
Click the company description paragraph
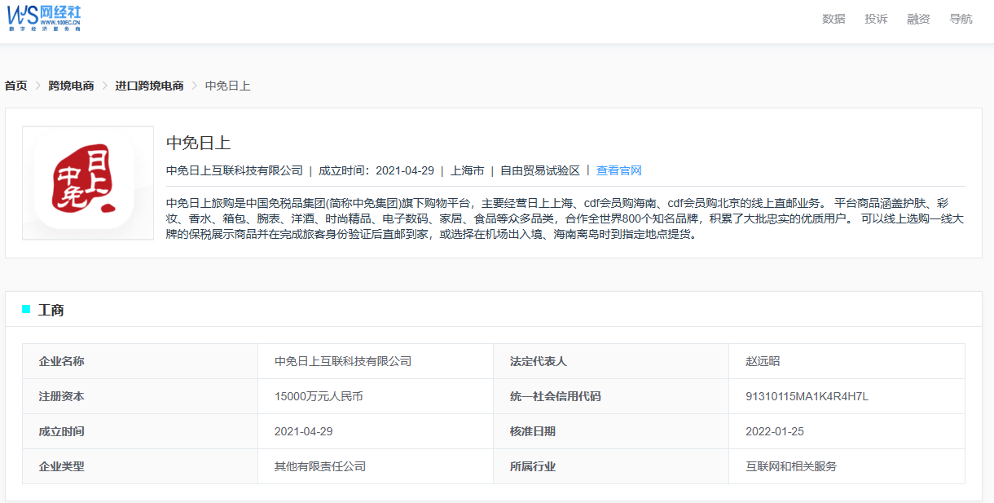[565, 218]
